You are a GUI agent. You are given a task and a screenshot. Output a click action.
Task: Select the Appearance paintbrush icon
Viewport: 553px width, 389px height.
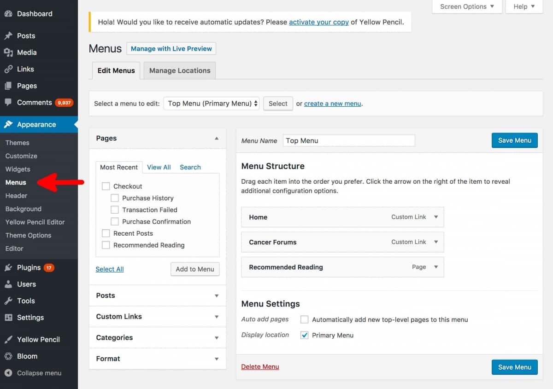point(10,124)
